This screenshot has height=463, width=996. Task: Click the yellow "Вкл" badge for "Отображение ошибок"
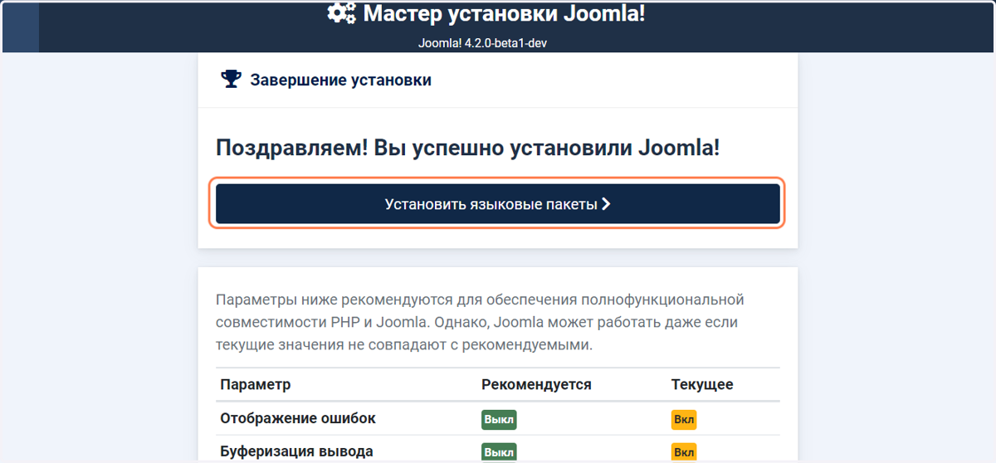(684, 419)
